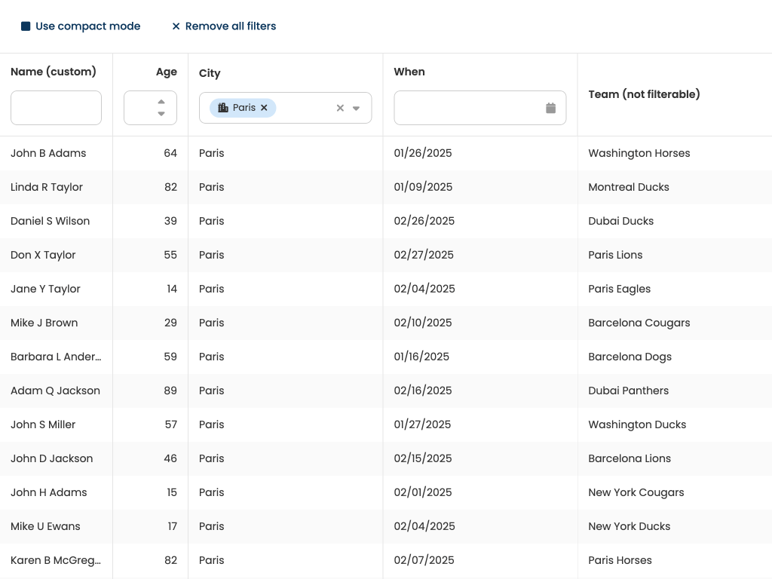Click the New York Cougars team cell

tap(636, 492)
